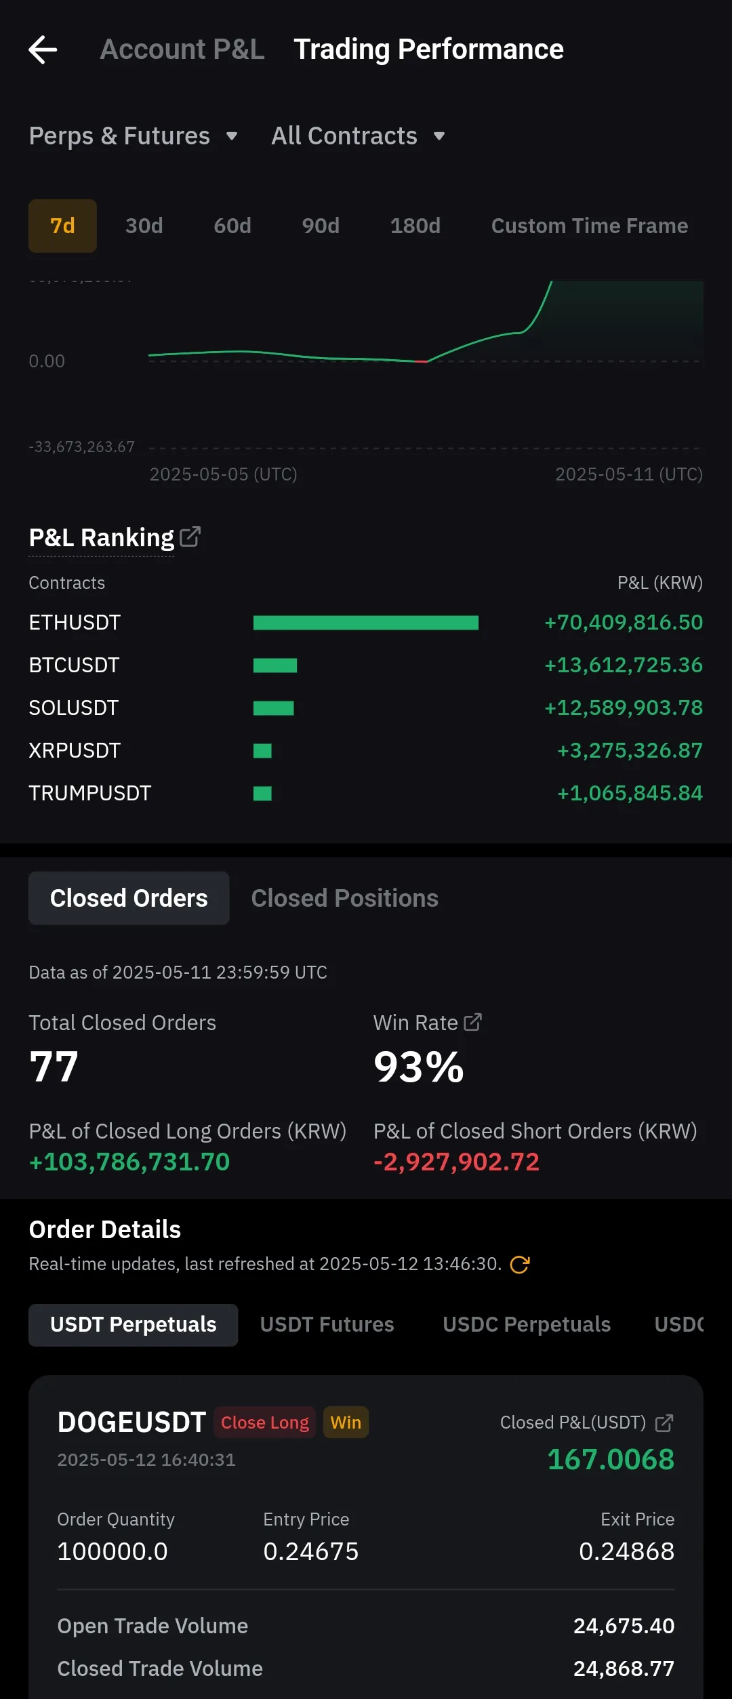
Task: Open the All Contracts dropdown
Action: pyautogui.click(x=358, y=136)
